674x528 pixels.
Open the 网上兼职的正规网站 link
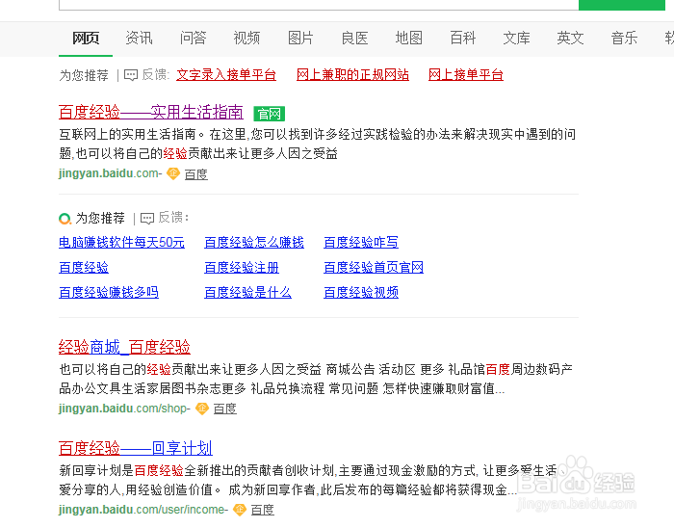pos(352,75)
